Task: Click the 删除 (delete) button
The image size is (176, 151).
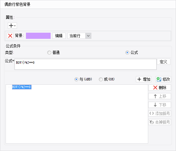Action: (x=160, y=88)
